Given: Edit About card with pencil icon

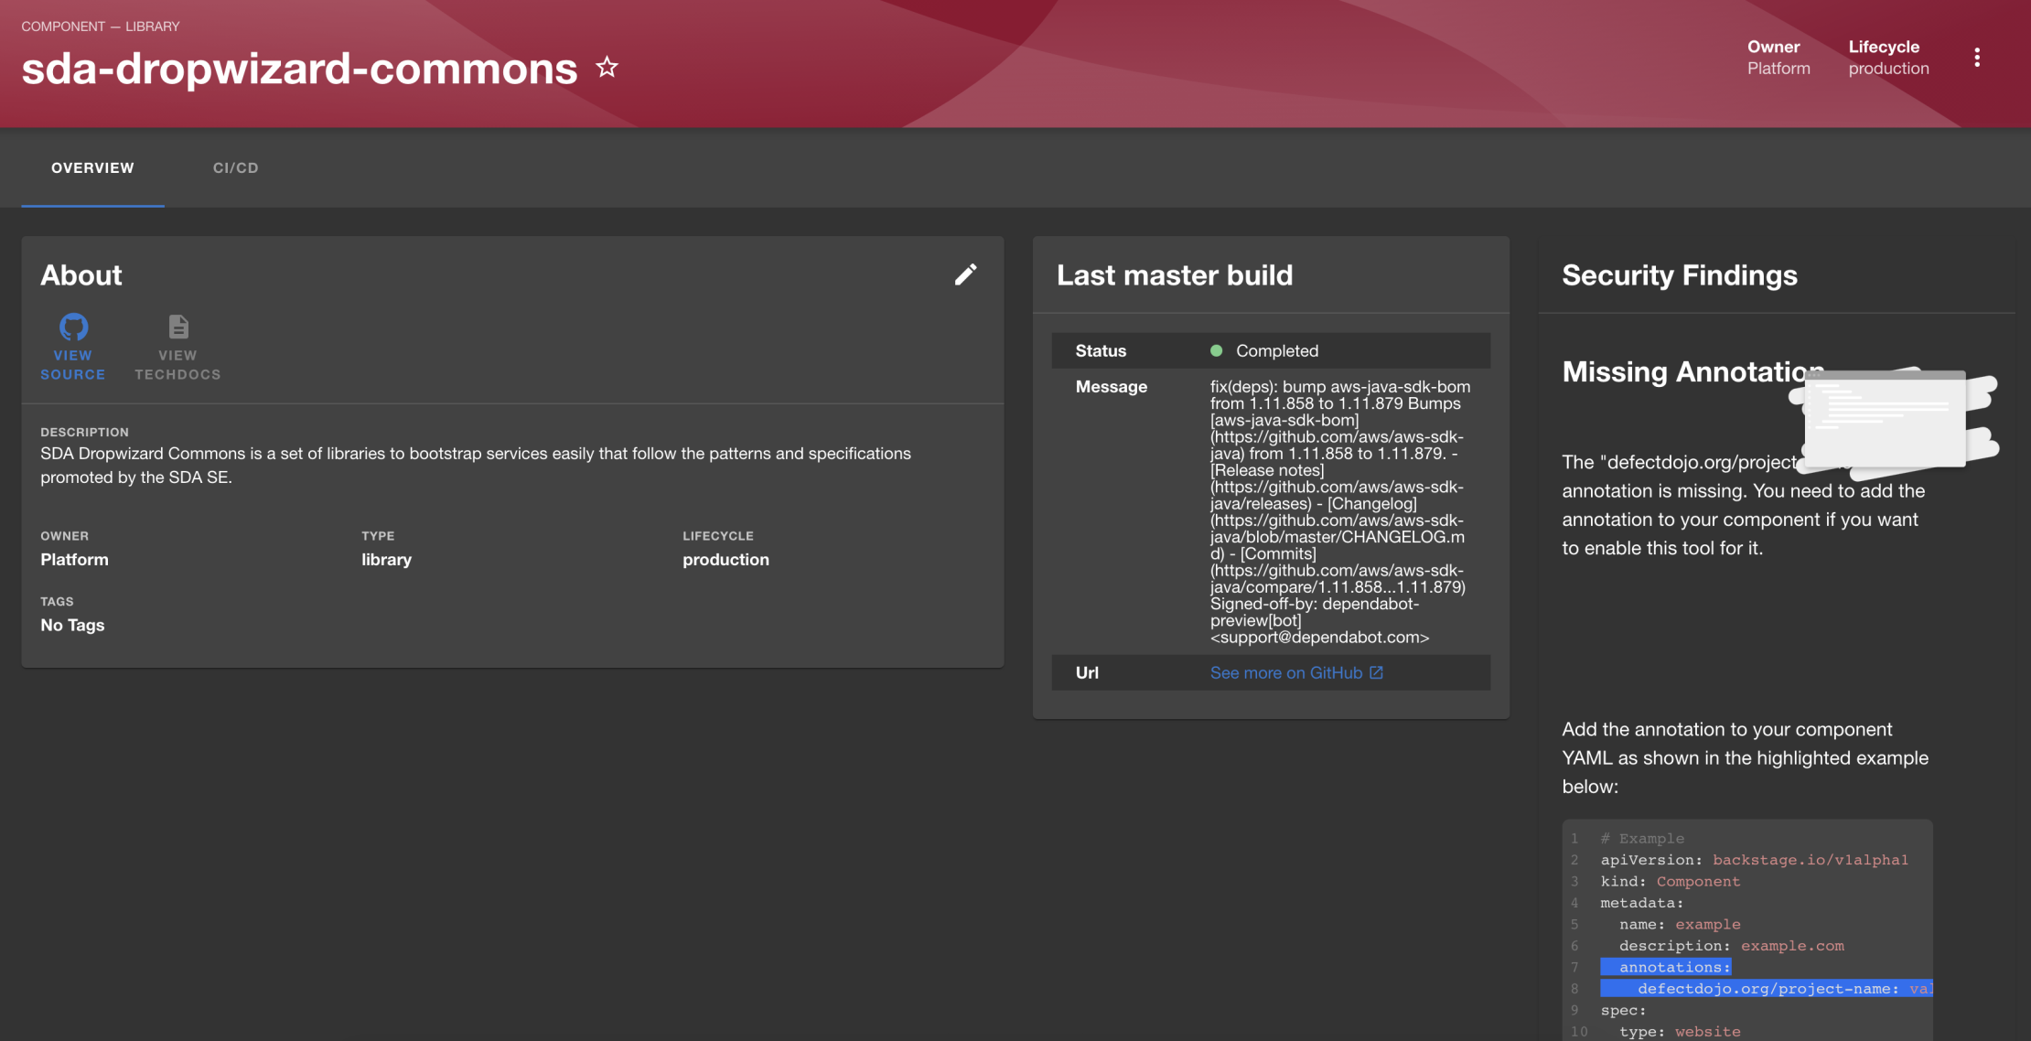Looking at the screenshot, I should click(965, 274).
